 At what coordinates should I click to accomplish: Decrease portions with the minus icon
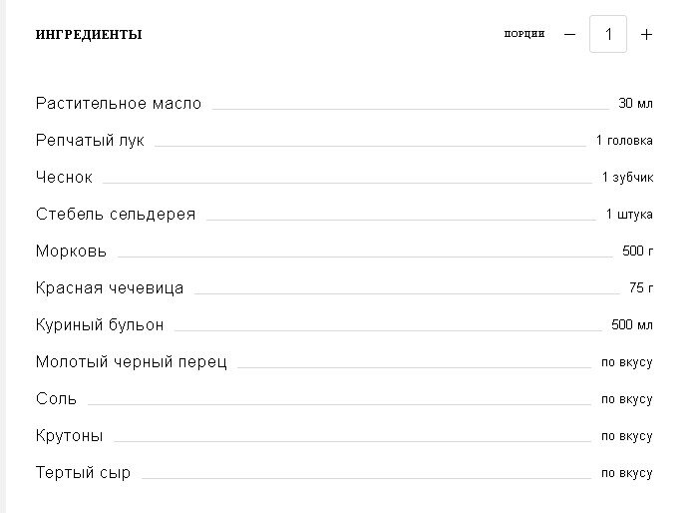(x=569, y=34)
